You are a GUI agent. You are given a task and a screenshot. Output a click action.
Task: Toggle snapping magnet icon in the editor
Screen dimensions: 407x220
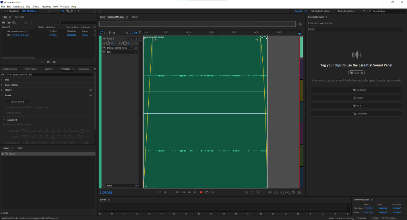(136, 32)
